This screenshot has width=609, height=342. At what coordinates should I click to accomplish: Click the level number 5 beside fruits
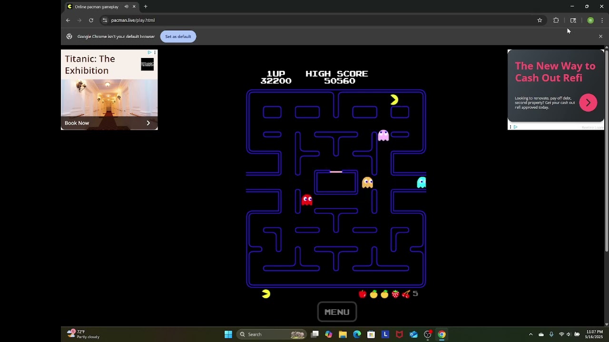415,294
